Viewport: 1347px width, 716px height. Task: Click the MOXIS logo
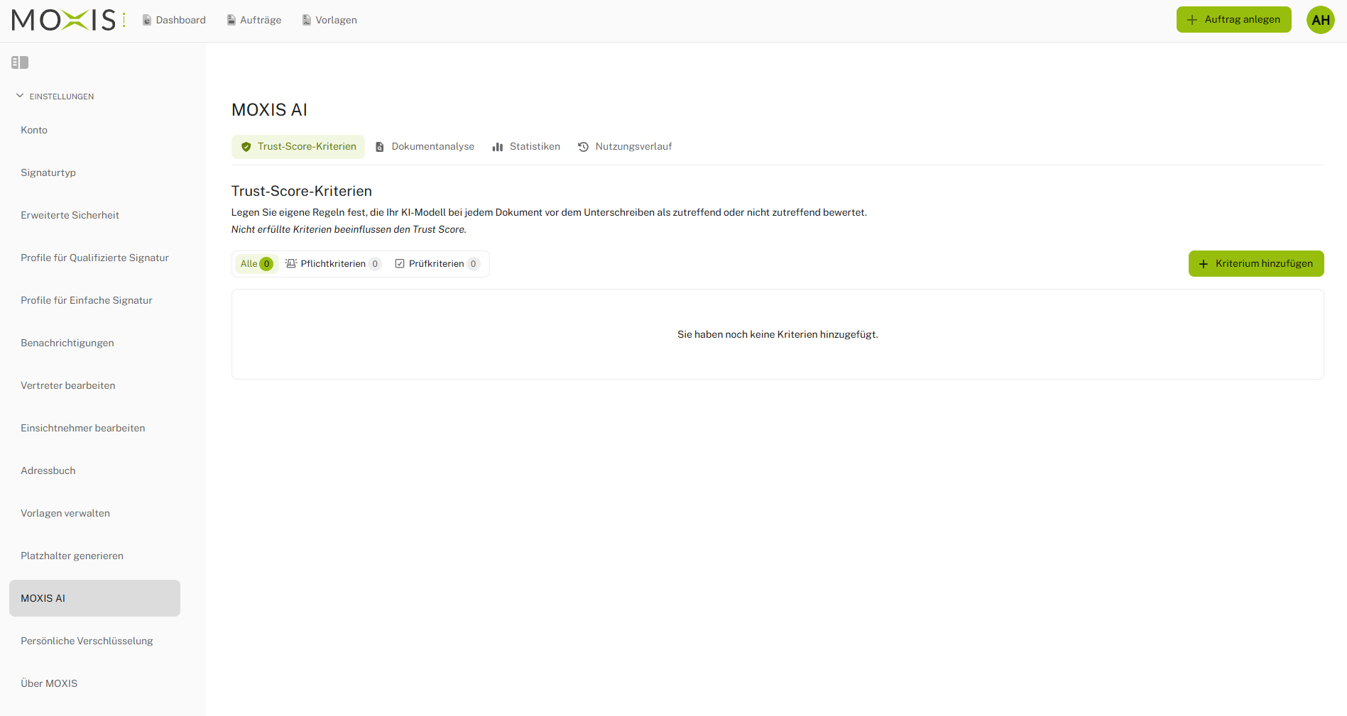click(x=68, y=20)
